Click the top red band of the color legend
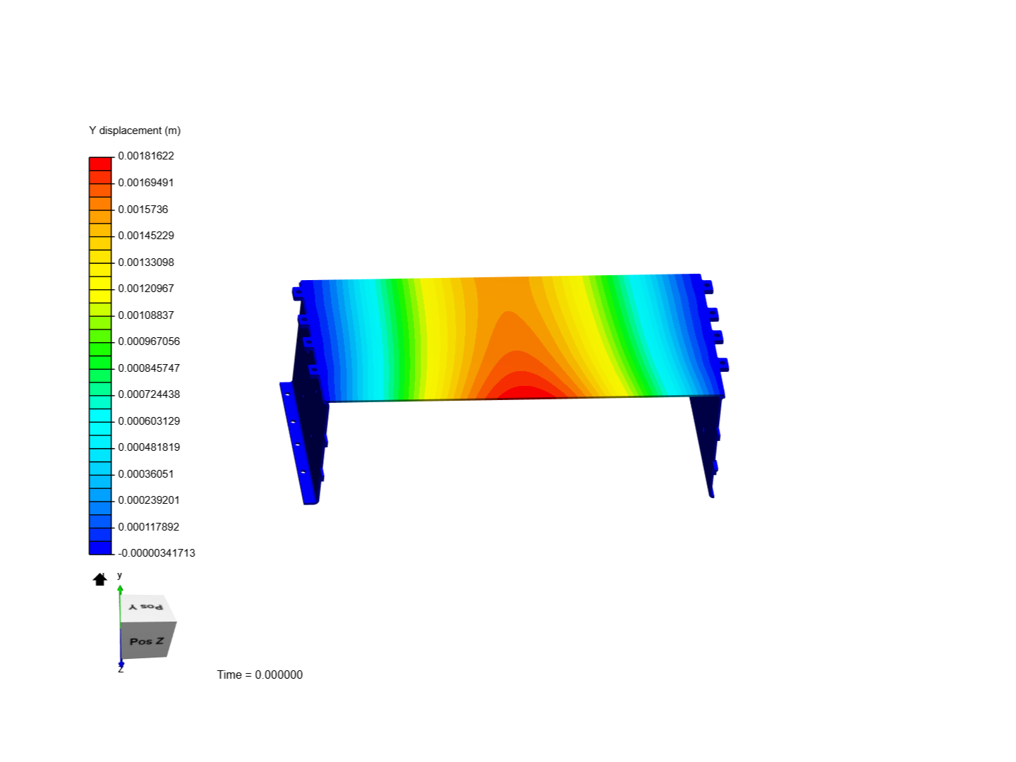1016x762 pixels. (x=100, y=164)
